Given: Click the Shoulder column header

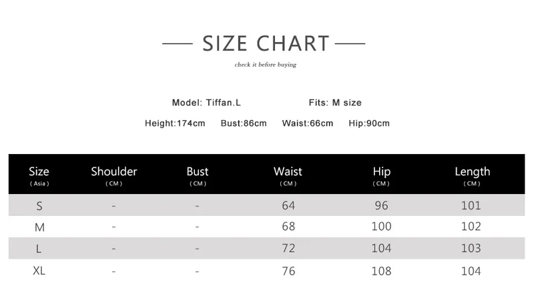Looking at the screenshot, I should tap(114, 175).
